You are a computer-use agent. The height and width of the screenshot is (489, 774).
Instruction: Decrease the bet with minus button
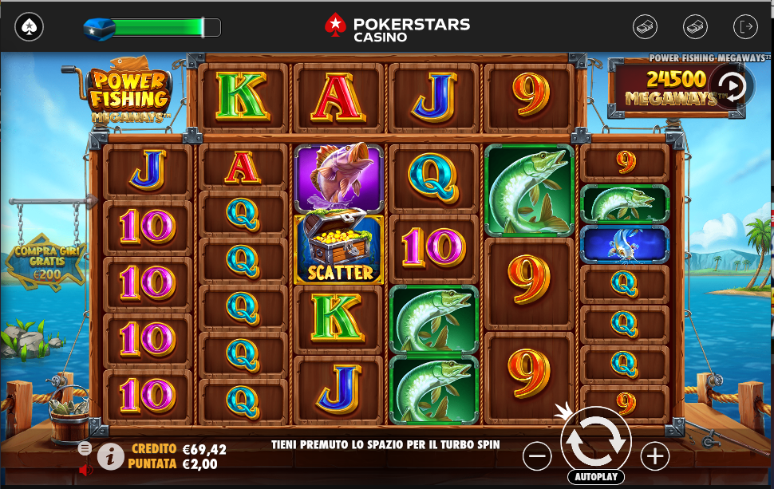[537, 456]
